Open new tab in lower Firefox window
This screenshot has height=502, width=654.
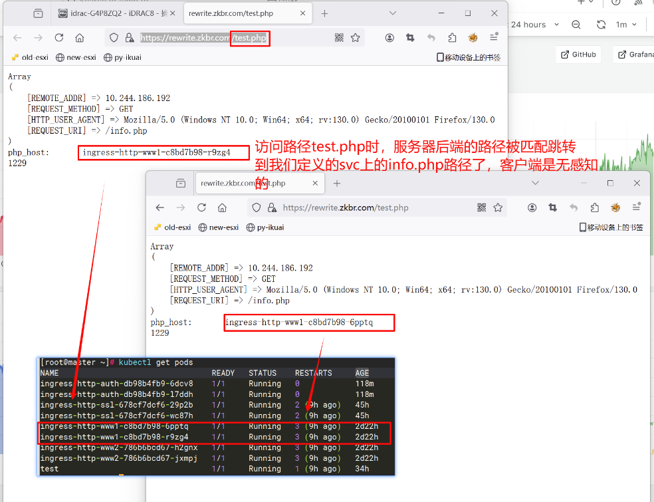click(337, 184)
